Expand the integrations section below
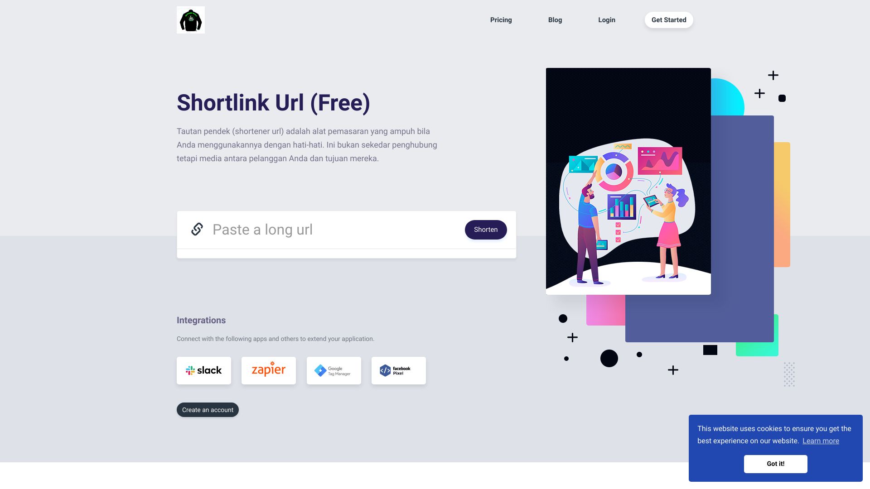Viewport: 870px width, 489px height. [x=201, y=320]
